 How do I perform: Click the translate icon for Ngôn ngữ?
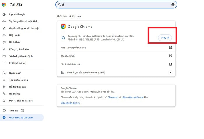[4, 73]
